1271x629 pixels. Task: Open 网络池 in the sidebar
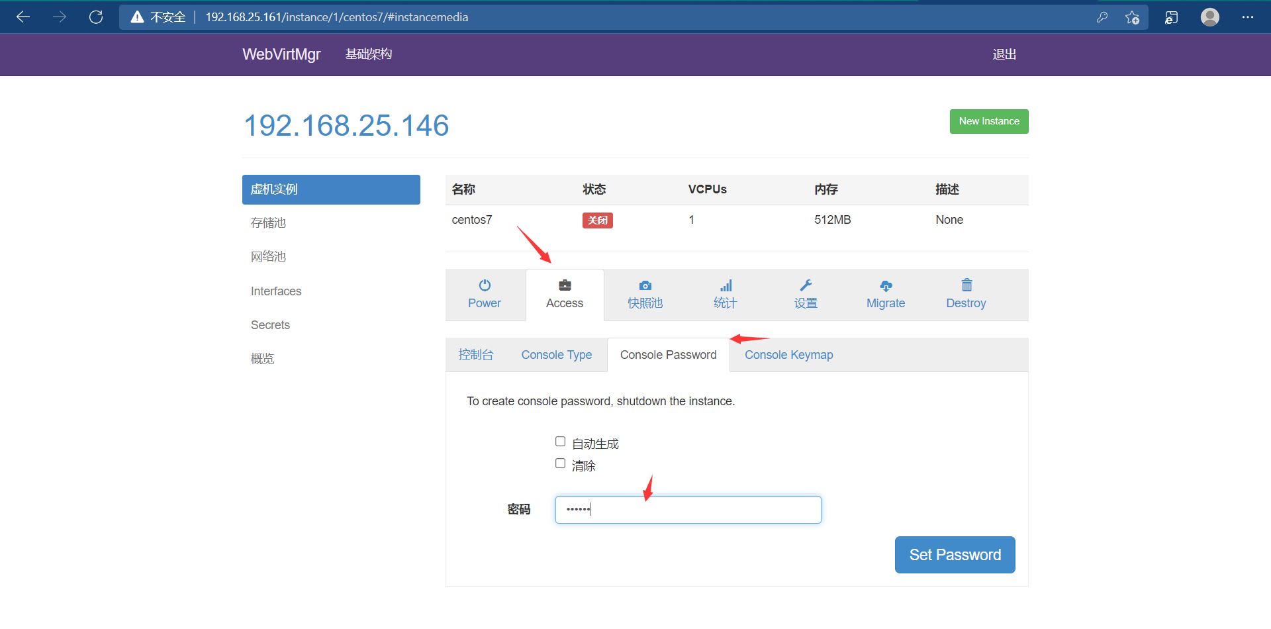268,257
